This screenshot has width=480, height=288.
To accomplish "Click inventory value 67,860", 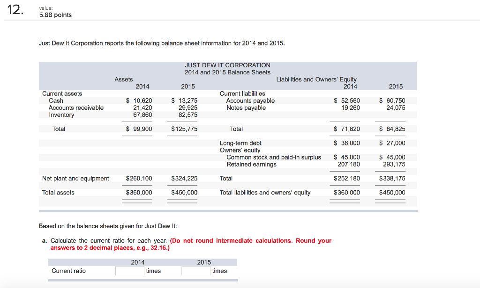I will 142,115.
